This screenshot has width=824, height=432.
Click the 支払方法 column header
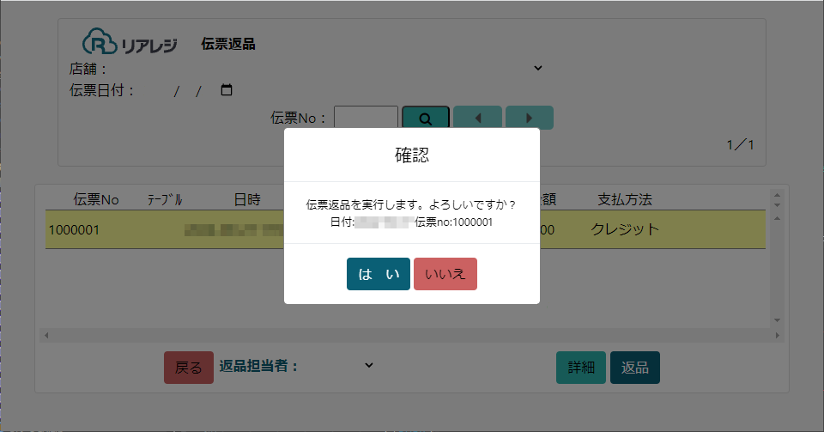[625, 199]
